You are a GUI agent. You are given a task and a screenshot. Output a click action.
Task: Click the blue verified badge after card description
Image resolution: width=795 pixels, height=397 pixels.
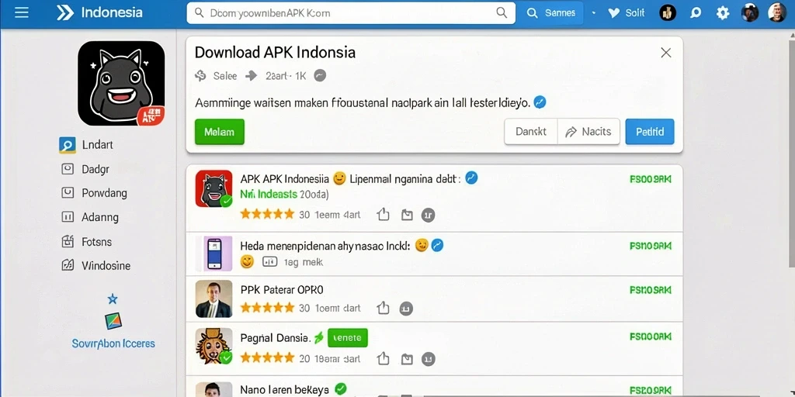pyautogui.click(x=540, y=103)
